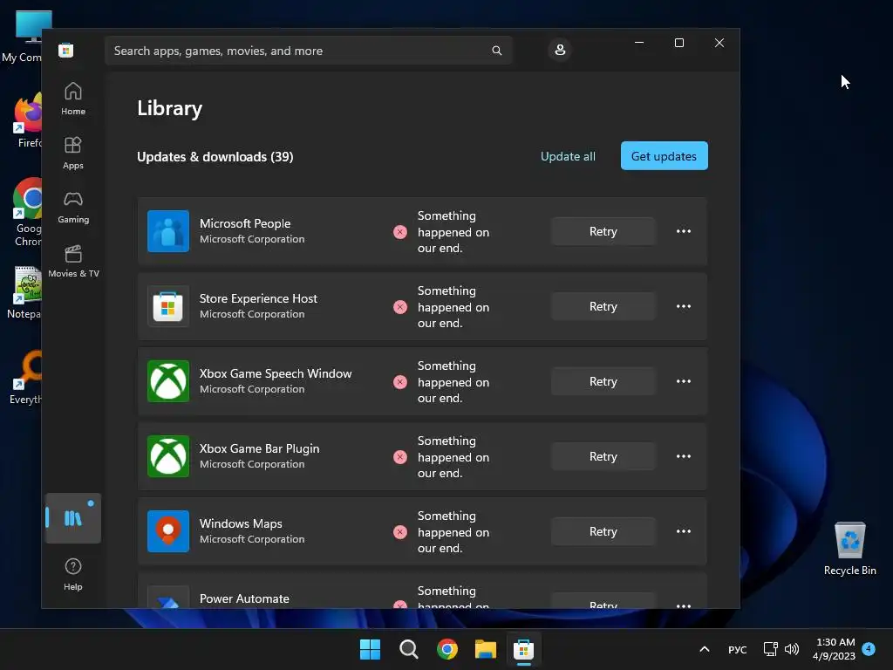This screenshot has width=893, height=670.
Task: Click the Microsoft Store taskbar icon
Action: pyautogui.click(x=524, y=649)
